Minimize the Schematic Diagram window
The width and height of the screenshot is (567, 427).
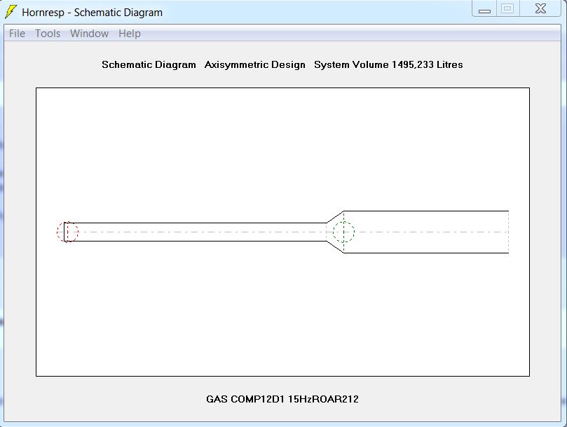pyautogui.click(x=484, y=8)
